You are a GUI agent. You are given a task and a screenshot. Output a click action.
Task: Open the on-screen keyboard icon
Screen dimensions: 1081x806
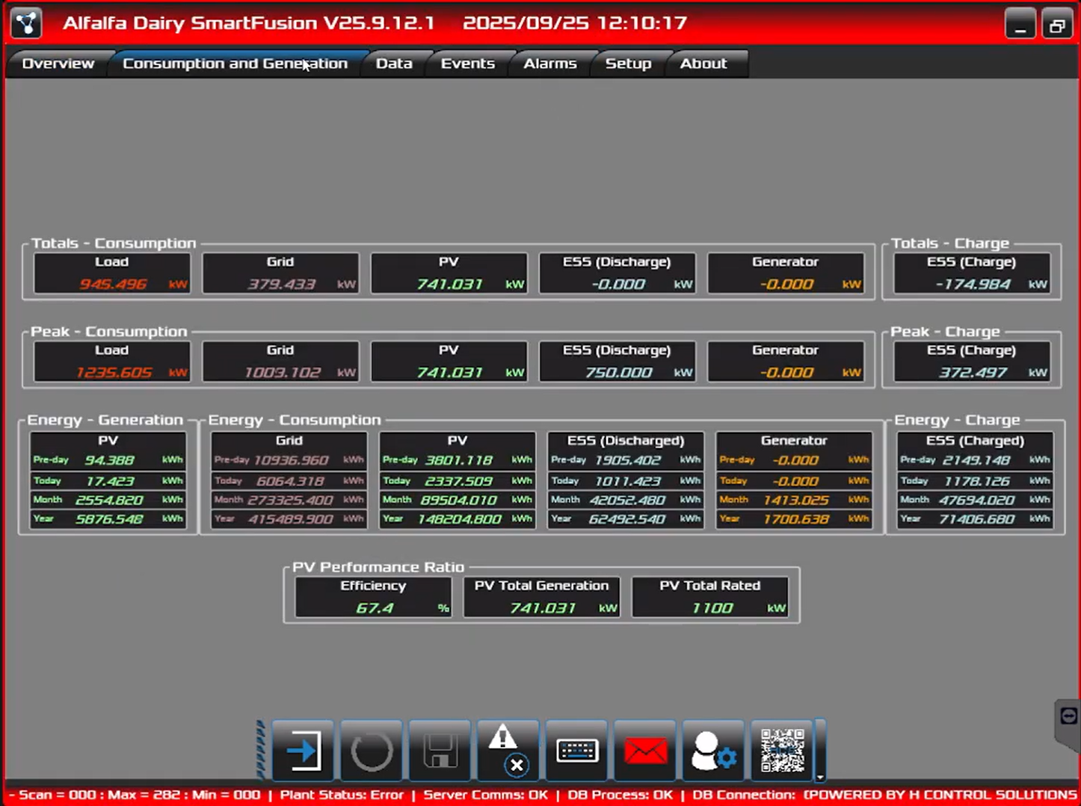576,750
